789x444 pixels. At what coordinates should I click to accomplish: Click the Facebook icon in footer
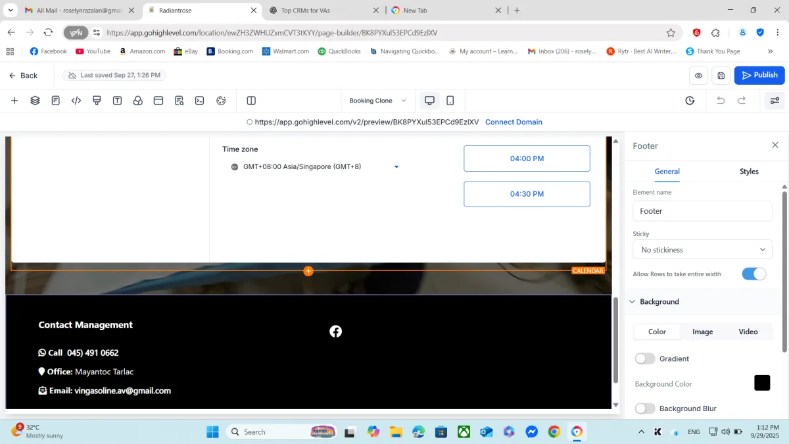[x=335, y=332]
